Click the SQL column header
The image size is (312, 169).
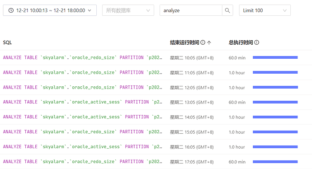[7, 42]
